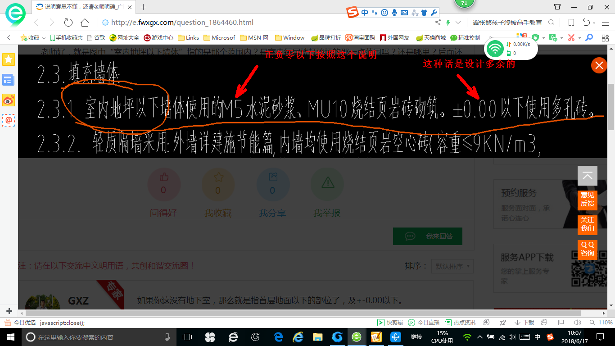Open the address bar dropdown chevron
This screenshot has height=346, width=615.
coord(458,23)
